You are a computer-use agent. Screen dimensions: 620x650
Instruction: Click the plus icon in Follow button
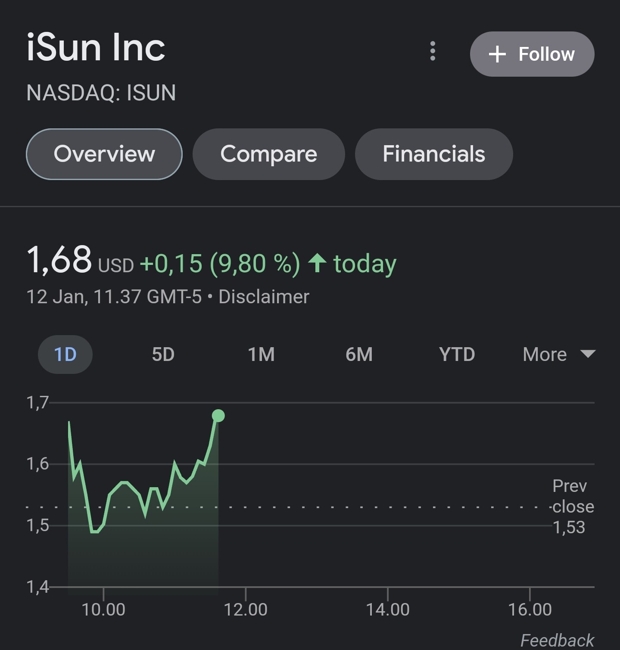point(497,54)
